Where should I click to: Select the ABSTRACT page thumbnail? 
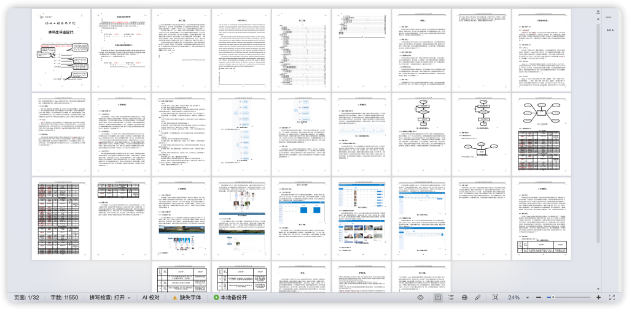pyautogui.click(x=241, y=50)
